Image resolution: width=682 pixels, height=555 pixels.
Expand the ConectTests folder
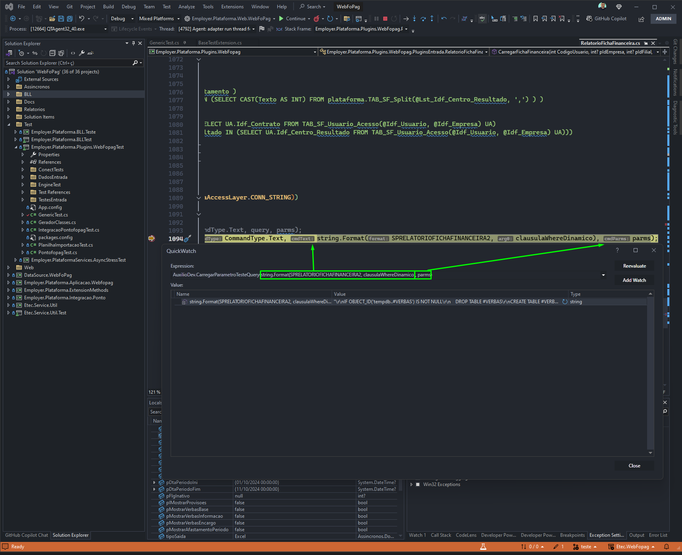pos(23,170)
